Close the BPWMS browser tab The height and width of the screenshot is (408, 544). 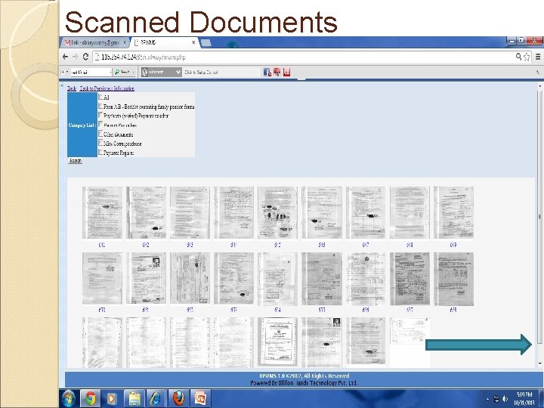pyautogui.click(x=193, y=42)
